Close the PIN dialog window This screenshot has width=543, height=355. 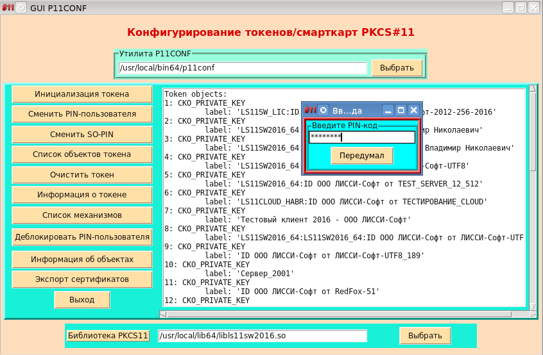point(414,110)
